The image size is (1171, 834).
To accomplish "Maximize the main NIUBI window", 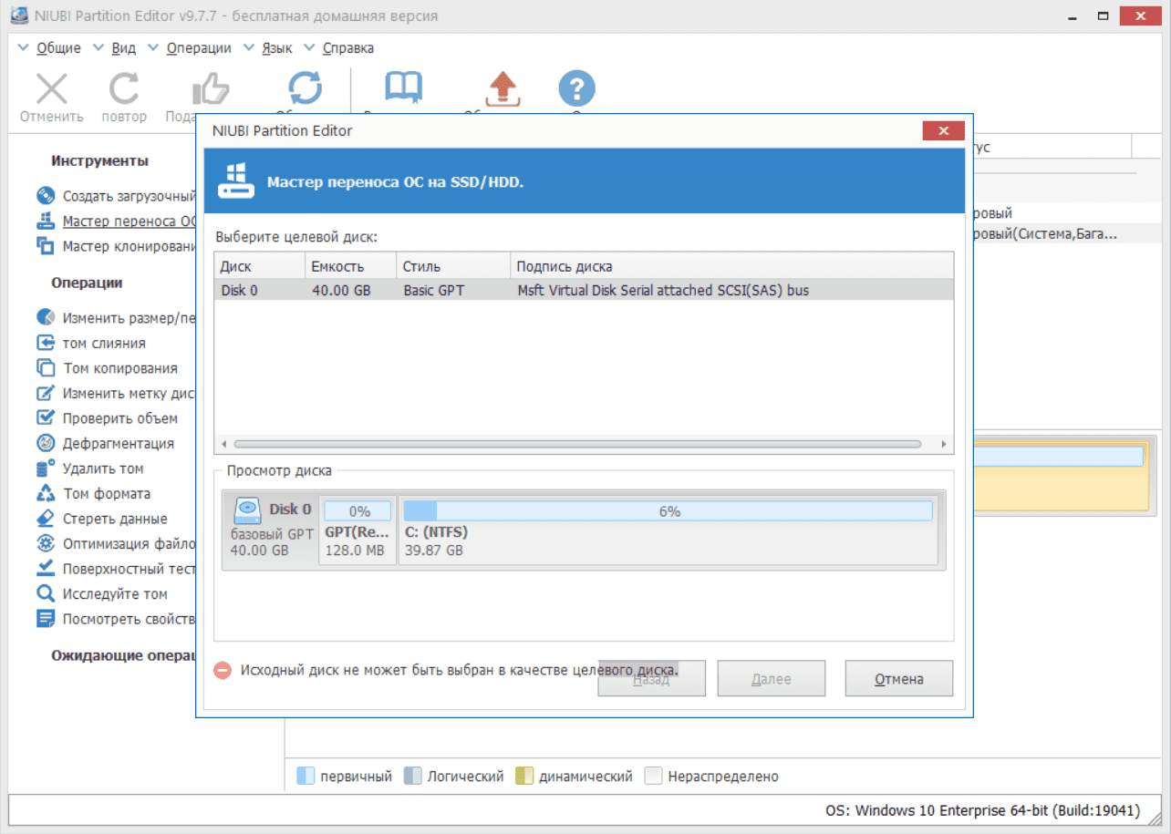I will (x=1105, y=16).
